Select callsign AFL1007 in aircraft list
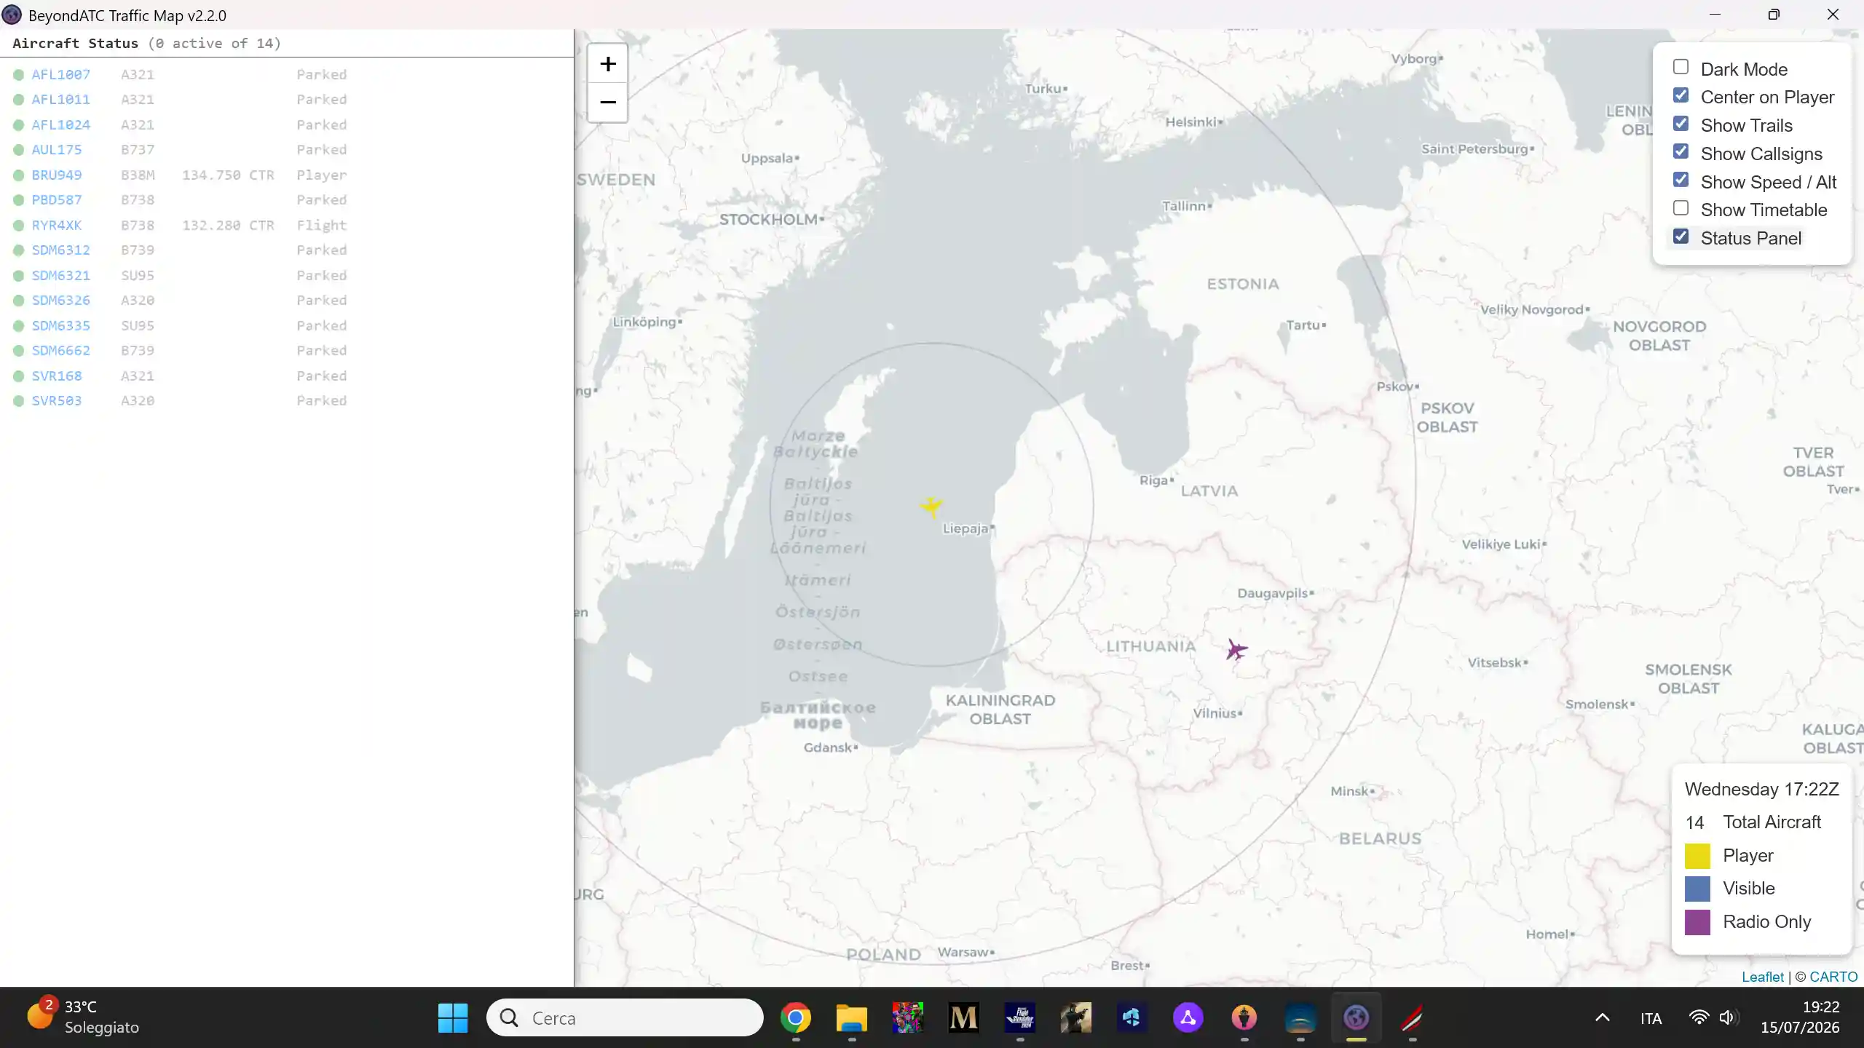The width and height of the screenshot is (1864, 1048). (x=60, y=74)
